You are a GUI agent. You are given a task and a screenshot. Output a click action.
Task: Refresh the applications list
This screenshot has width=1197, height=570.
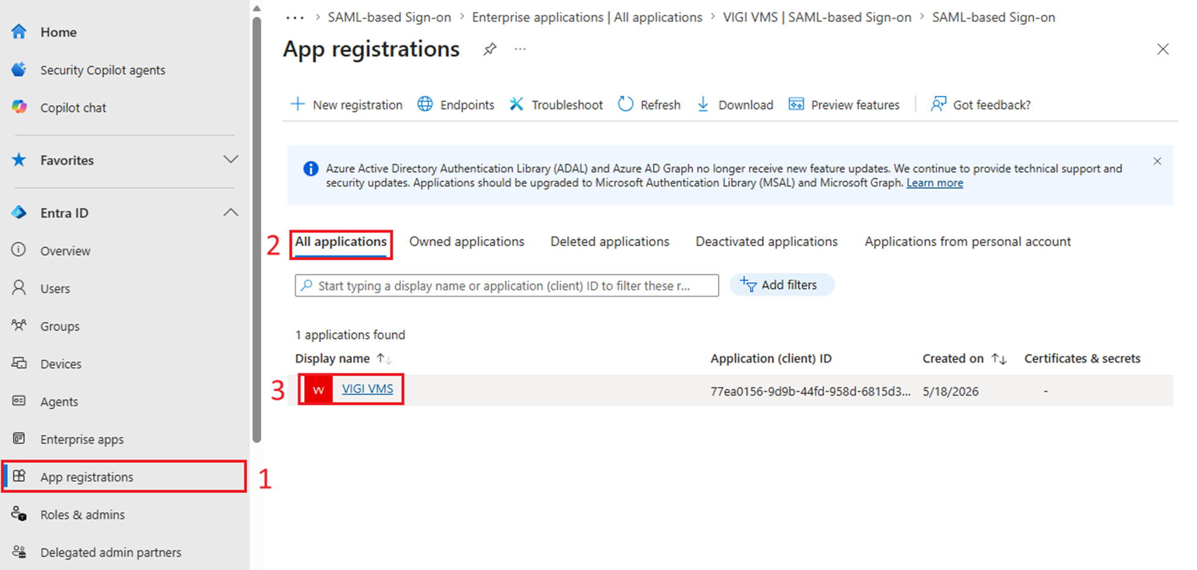649,104
